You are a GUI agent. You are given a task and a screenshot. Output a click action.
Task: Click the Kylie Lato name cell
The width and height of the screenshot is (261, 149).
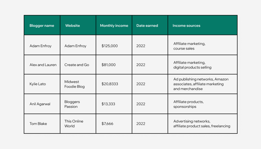[38, 84]
